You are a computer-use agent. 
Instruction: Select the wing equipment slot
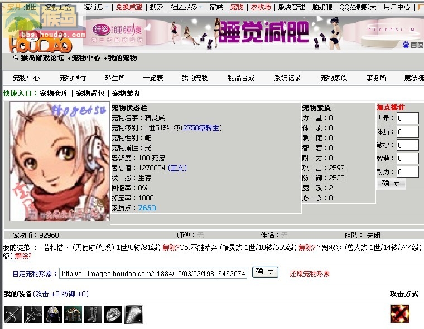(x=133, y=315)
